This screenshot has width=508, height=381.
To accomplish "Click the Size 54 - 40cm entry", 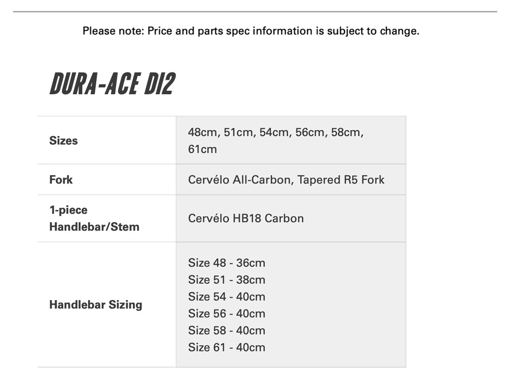I will pos(226,297).
